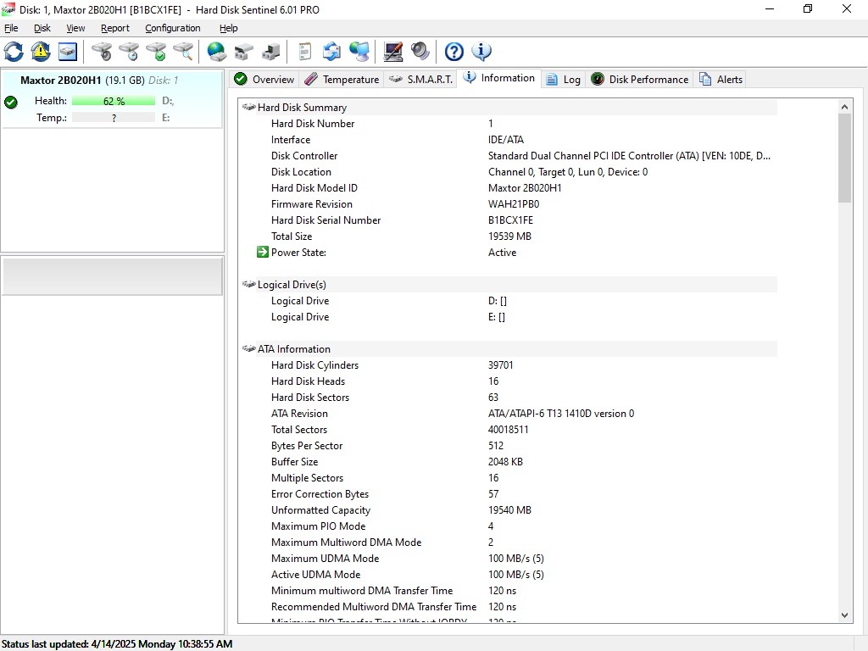Screen dimensions: 868x651
Task: Open the Configuration menu
Action: coord(173,28)
